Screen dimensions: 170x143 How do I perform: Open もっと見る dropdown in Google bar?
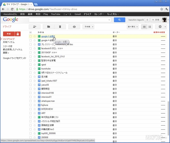click(113, 14)
